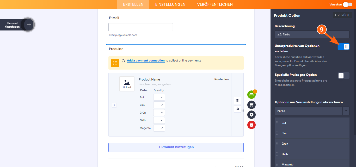Image resolution: width=356 pixels, height=167 pixels.
Task: Click the + Produkt hinzufügen button
Action: (176, 147)
